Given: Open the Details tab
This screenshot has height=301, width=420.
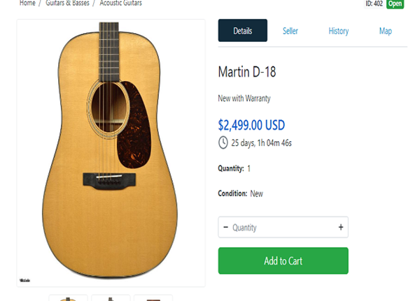Looking at the screenshot, I should coord(242,31).
